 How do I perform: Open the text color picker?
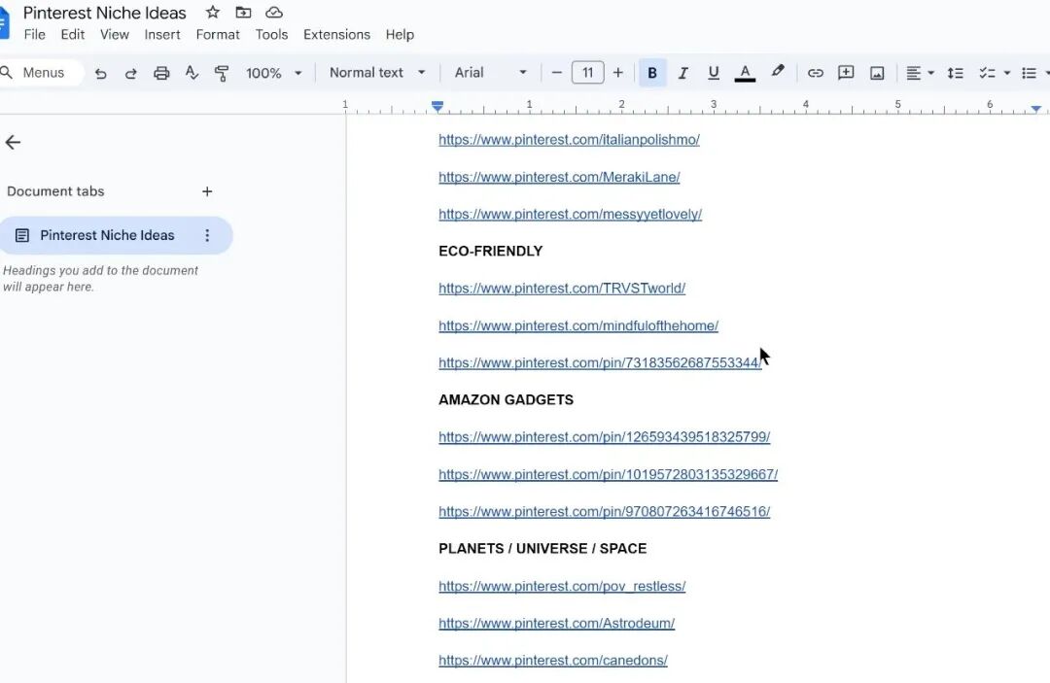click(x=745, y=73)
